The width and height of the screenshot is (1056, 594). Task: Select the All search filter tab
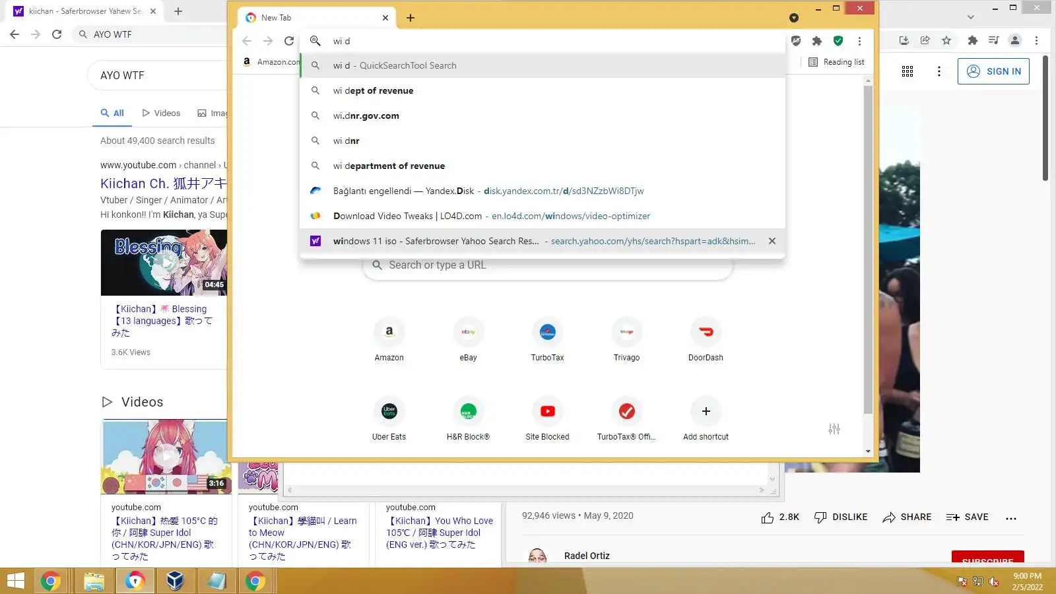click(x=112, y=113)
